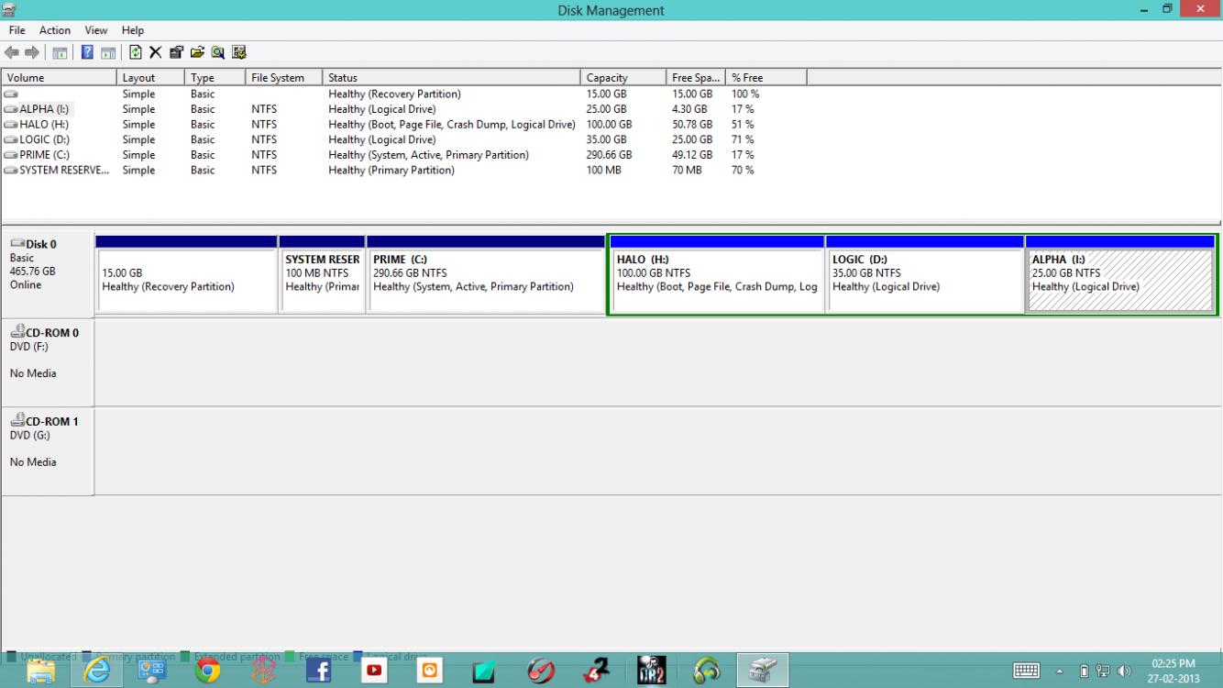This screenshot has width=1223, height=688.
Task: Show hidden system tray icons arrow
Action: [x=1060, y=671]
